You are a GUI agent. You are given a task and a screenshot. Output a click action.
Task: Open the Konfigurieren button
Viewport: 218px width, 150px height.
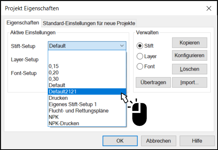pyautogui.click(x=190, y=56)
